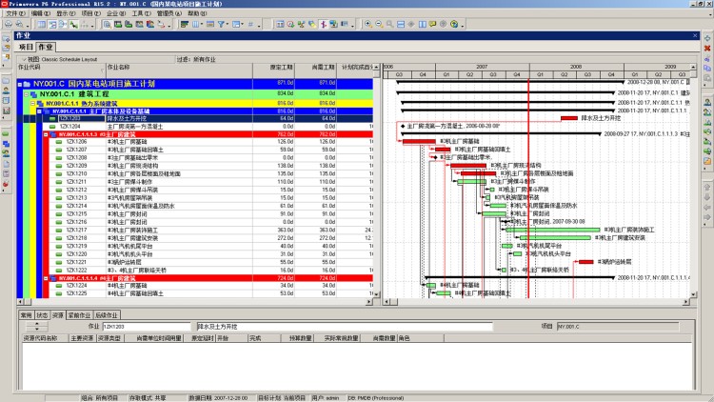Screen dimensions: 714x402
Task: Open the 工具 menu
Action: (141, 13)
